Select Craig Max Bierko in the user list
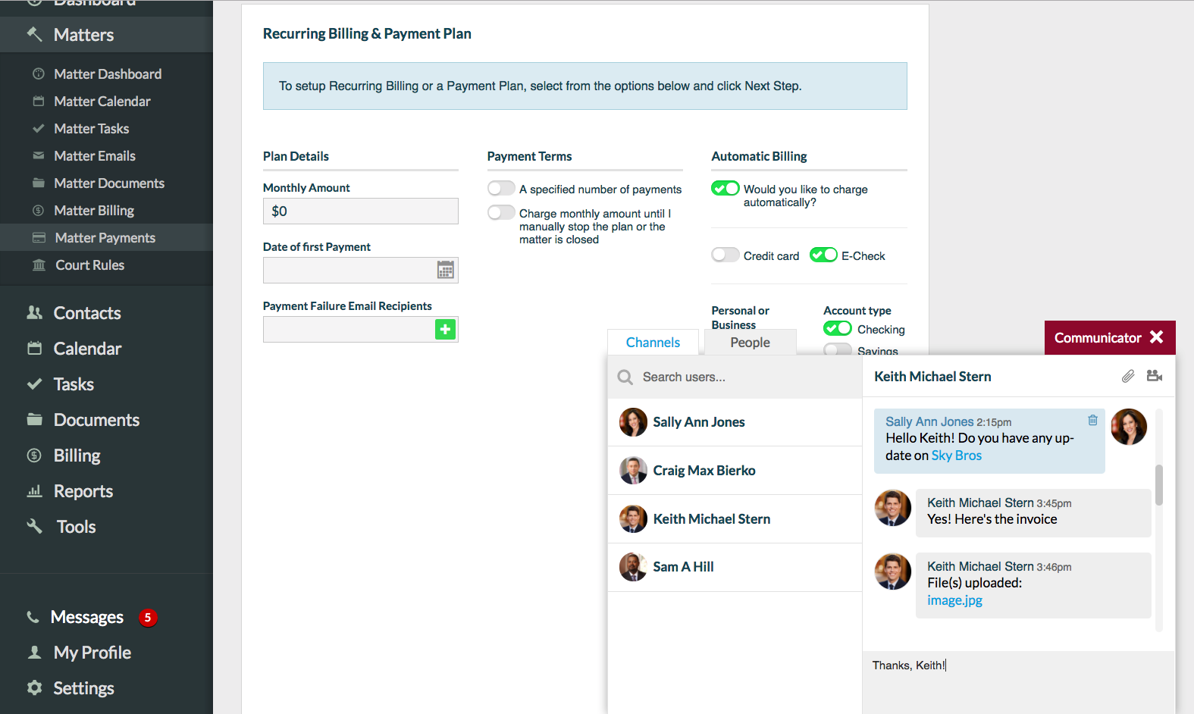The width and height of the screenshot is (1194, 714). (x=704, y=471)
